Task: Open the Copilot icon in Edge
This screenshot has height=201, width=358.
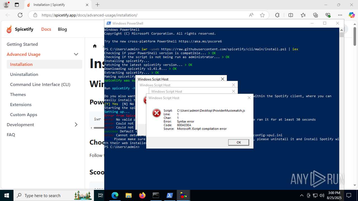Action: click(352, 15)
